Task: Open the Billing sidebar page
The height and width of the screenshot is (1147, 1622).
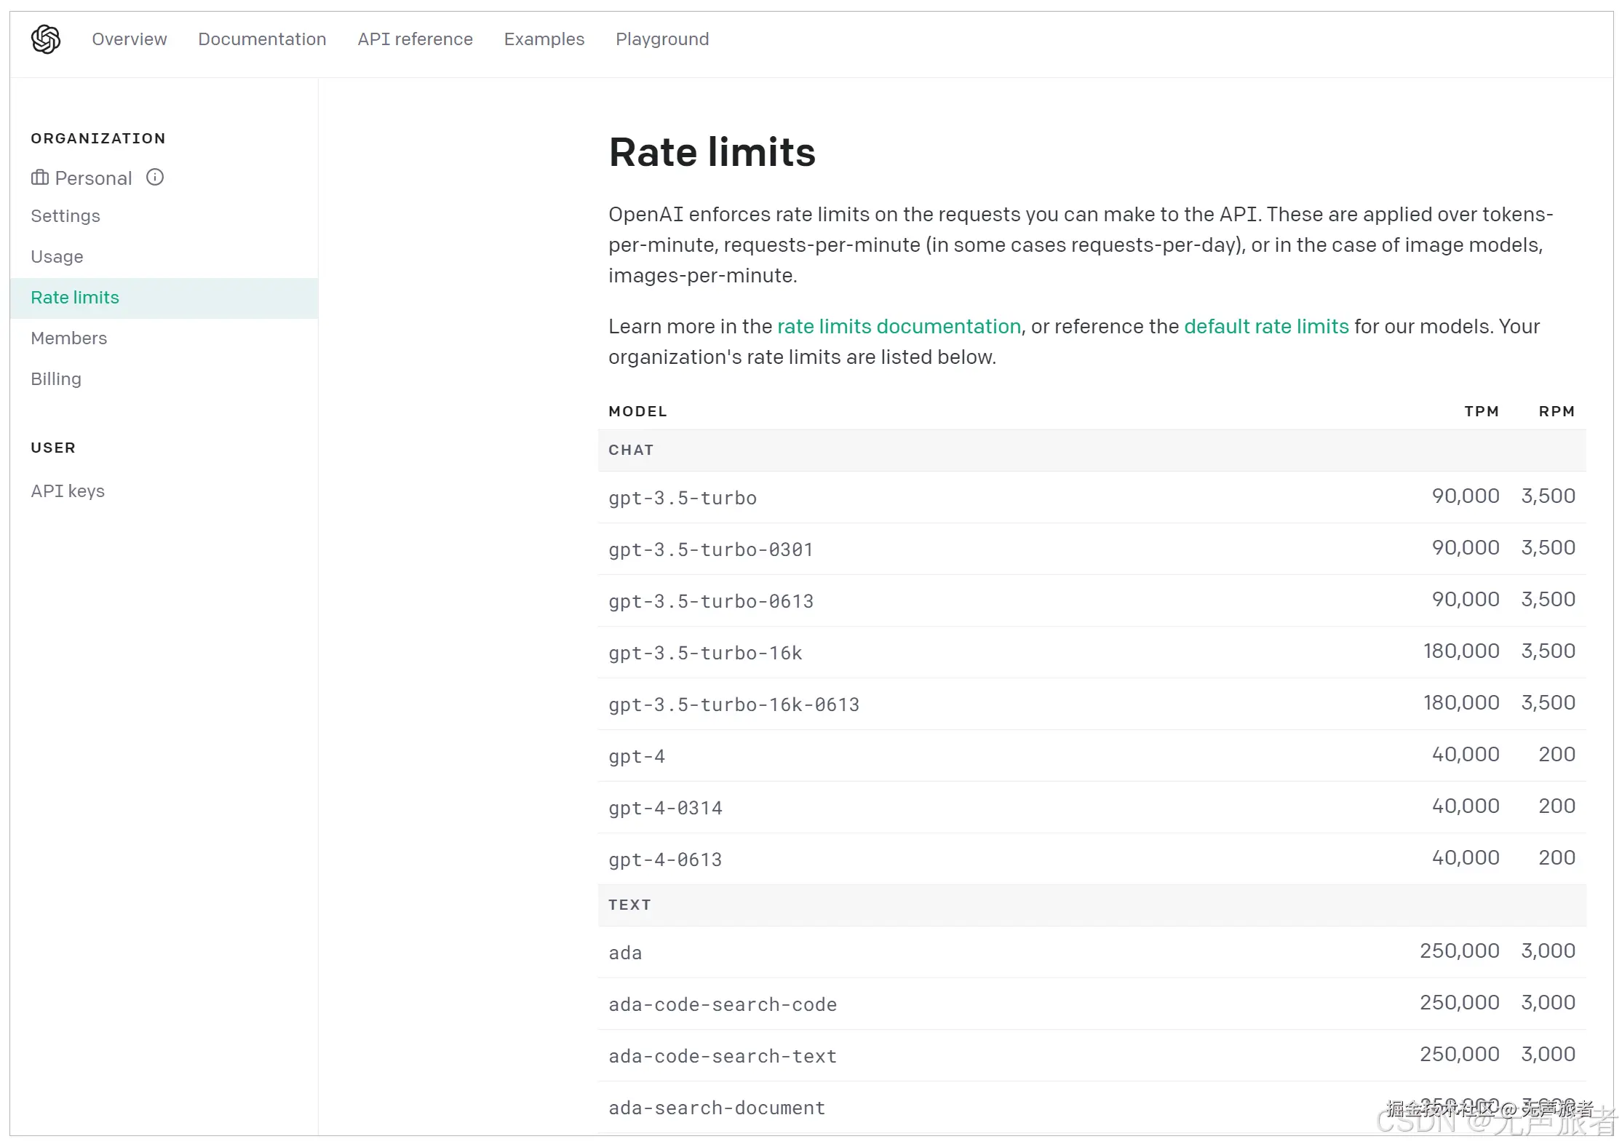Action: pos(56,379)
